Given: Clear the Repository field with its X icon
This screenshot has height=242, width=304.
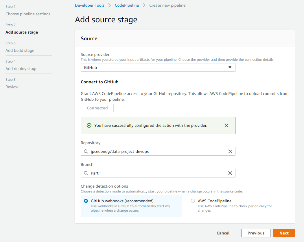Looking at the screenshot, I should click(x=230, y=151).
